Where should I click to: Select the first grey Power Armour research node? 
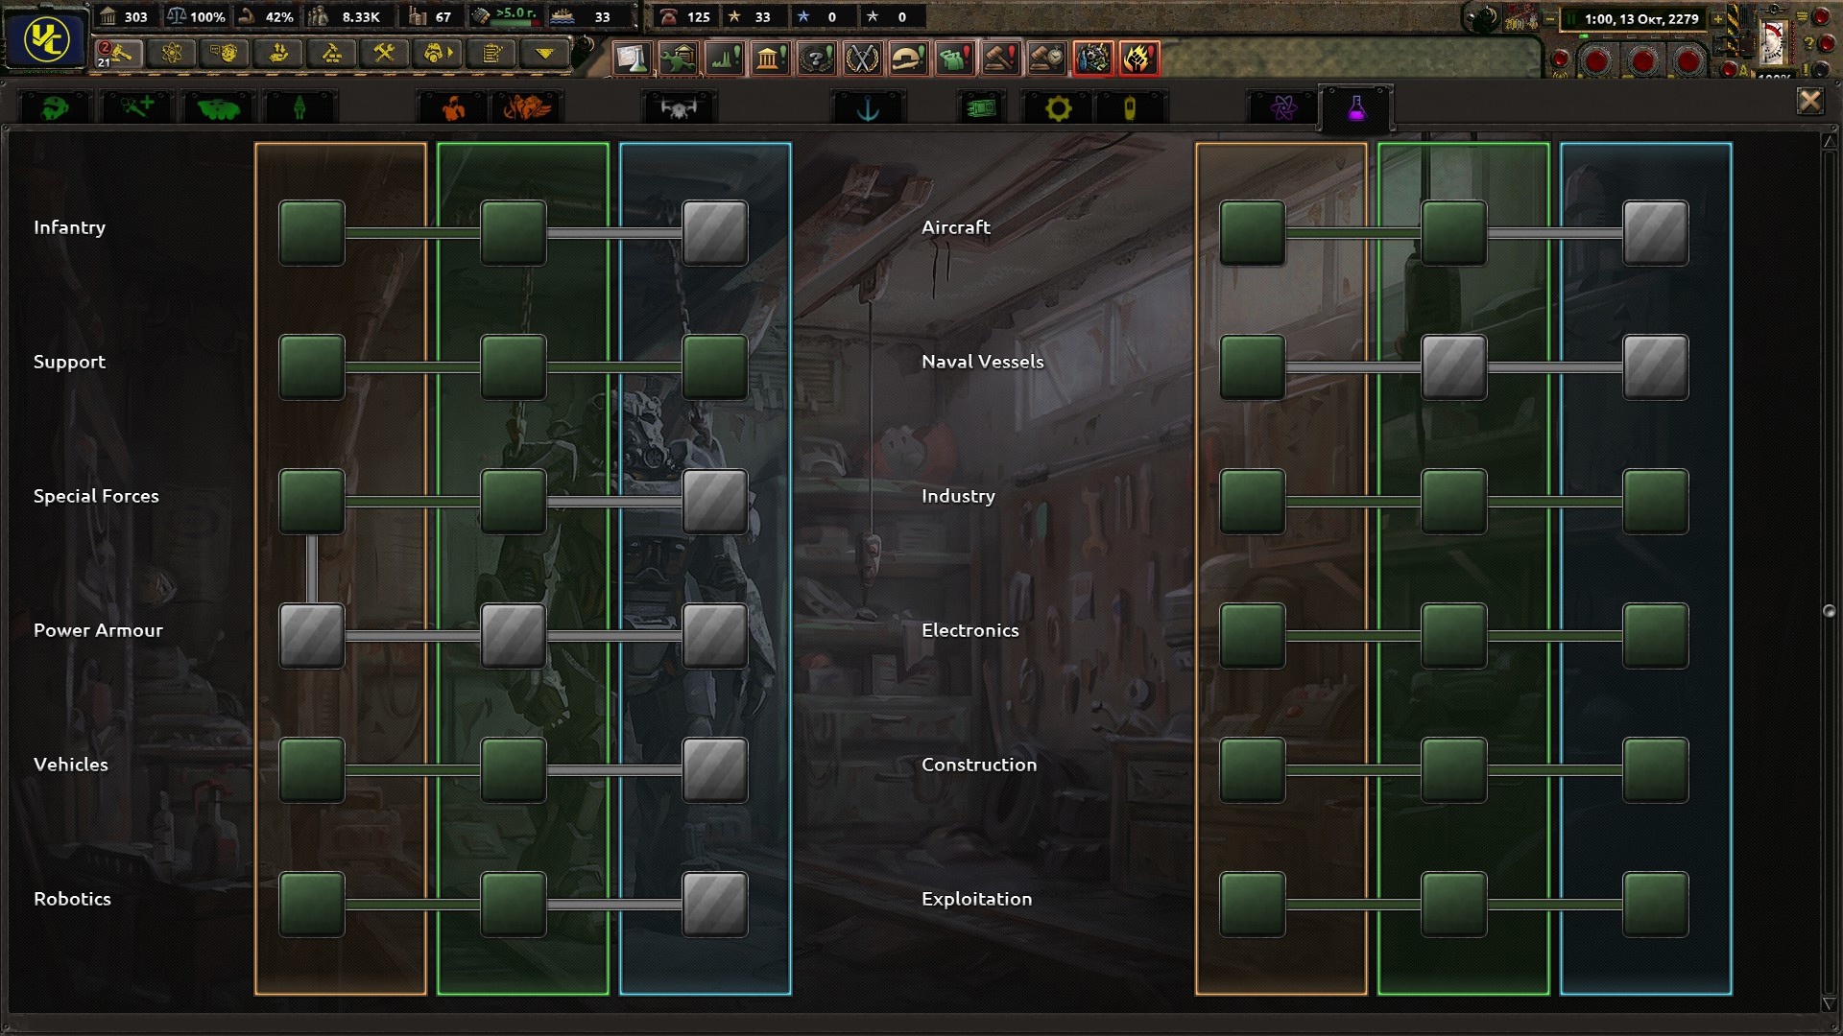tap(311, 635)
